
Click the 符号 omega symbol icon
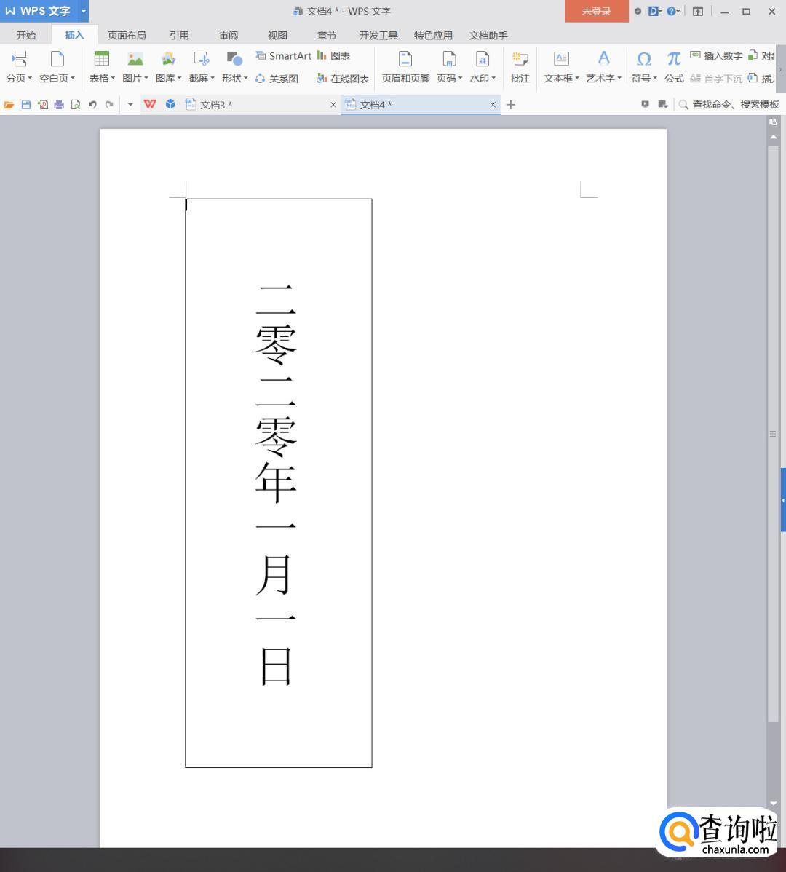643,59
